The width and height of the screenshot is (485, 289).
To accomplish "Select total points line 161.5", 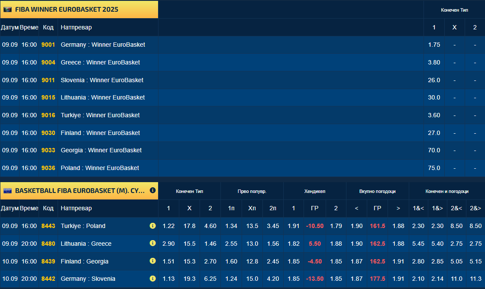I will (377, 226).
